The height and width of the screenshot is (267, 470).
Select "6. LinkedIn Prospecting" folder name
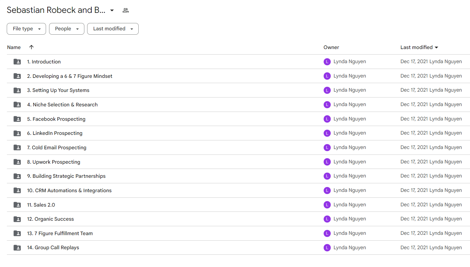(x=55, y=133)
